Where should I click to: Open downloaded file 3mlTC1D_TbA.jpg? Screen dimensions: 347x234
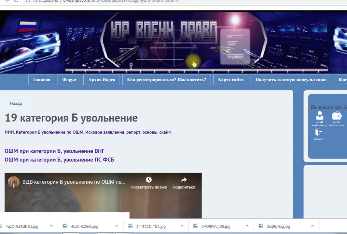point(151,226)
